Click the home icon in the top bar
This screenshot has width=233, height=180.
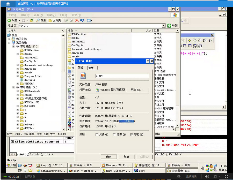pos(8,4)
